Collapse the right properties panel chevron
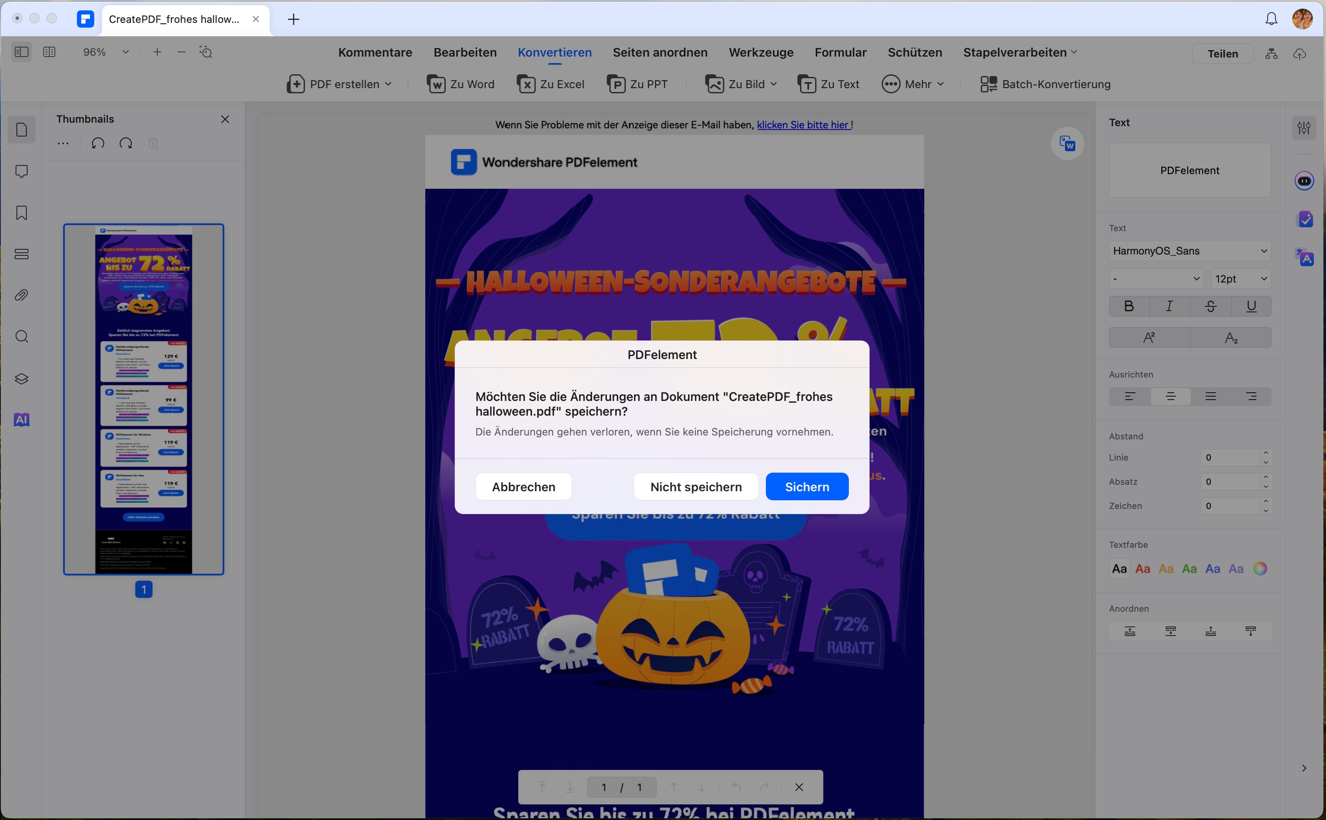The height and width of the screenshot is (820, 1326). tap(1304, 768)
